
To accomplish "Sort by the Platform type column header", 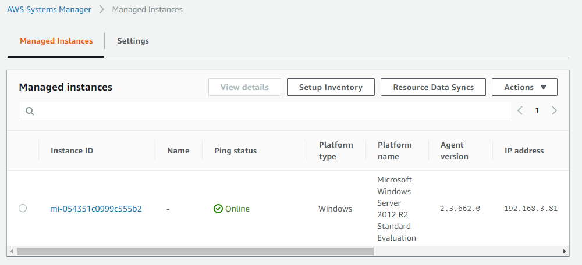I will pyautogui.click(x=336, y=151).
